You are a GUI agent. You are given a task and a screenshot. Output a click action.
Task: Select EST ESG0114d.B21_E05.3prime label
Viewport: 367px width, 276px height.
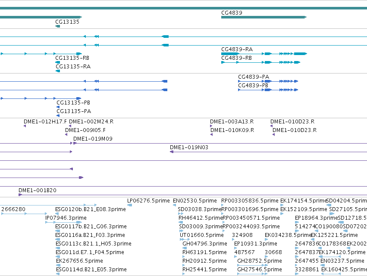click(x=91, y=270)
